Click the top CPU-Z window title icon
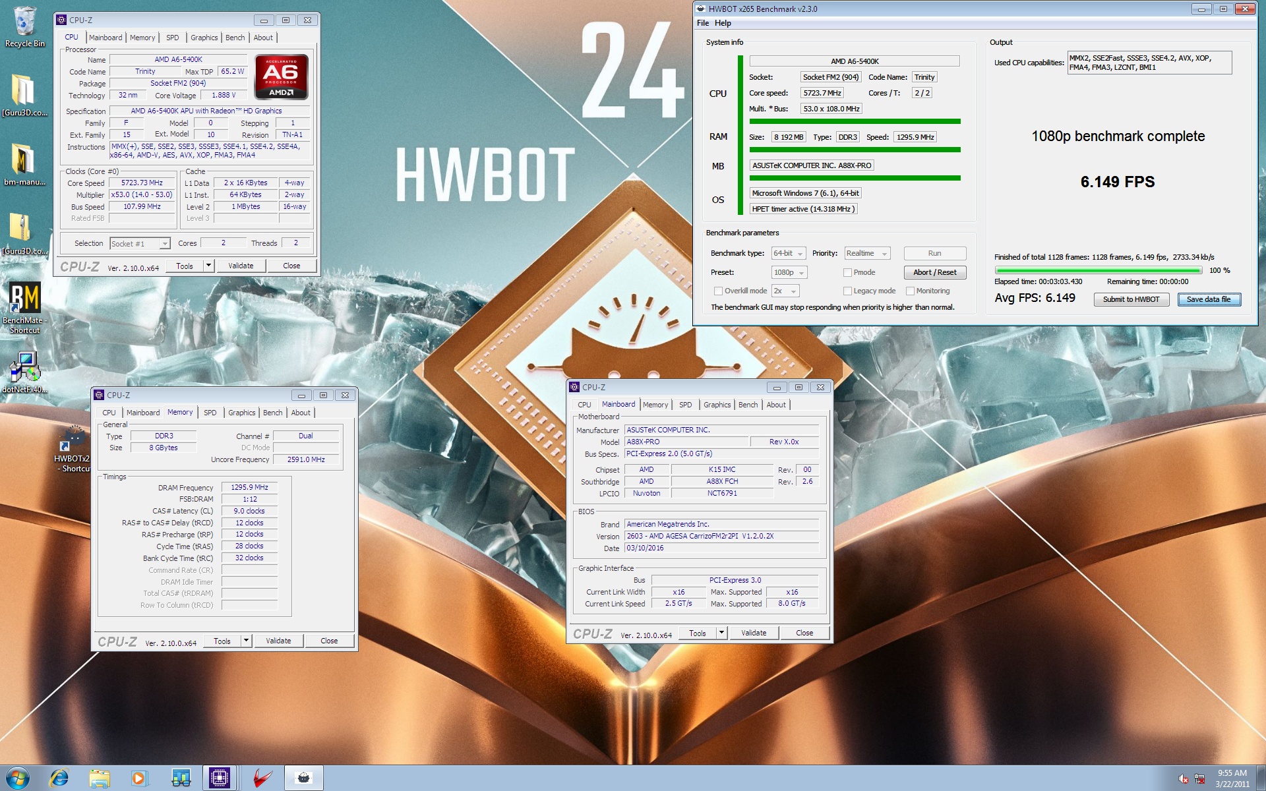1266x791 pixels. (x=61, y=20)
